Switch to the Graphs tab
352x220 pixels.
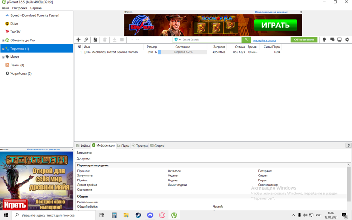[x=157, y=146]
